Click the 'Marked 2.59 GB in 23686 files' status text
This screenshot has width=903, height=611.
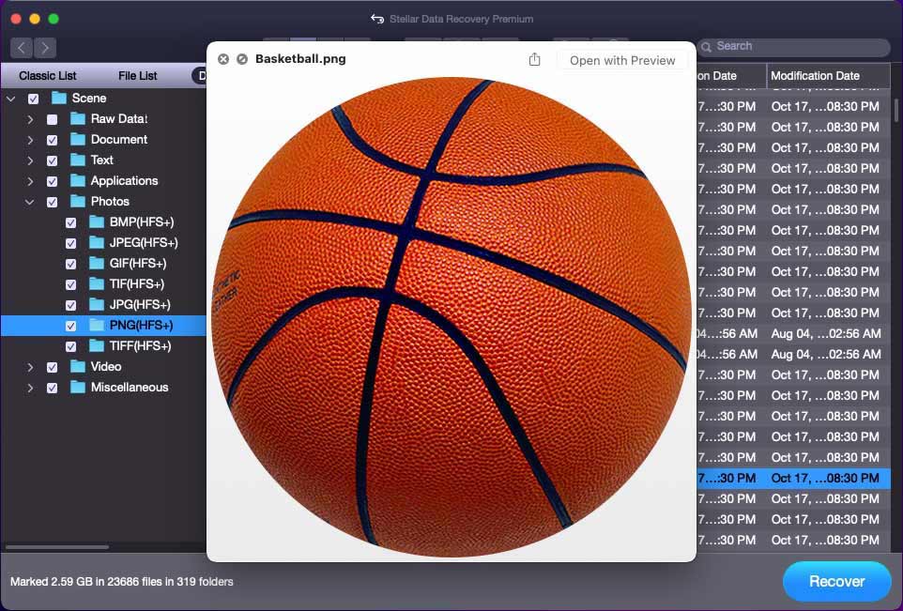tap(121, 582)
